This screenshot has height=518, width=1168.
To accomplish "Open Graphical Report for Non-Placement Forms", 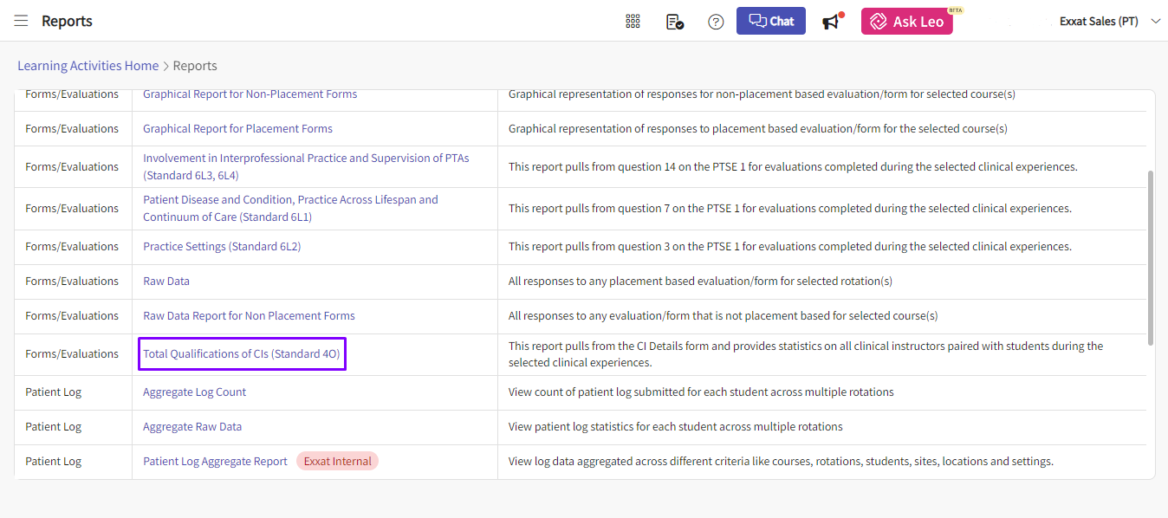I will 250,94.
